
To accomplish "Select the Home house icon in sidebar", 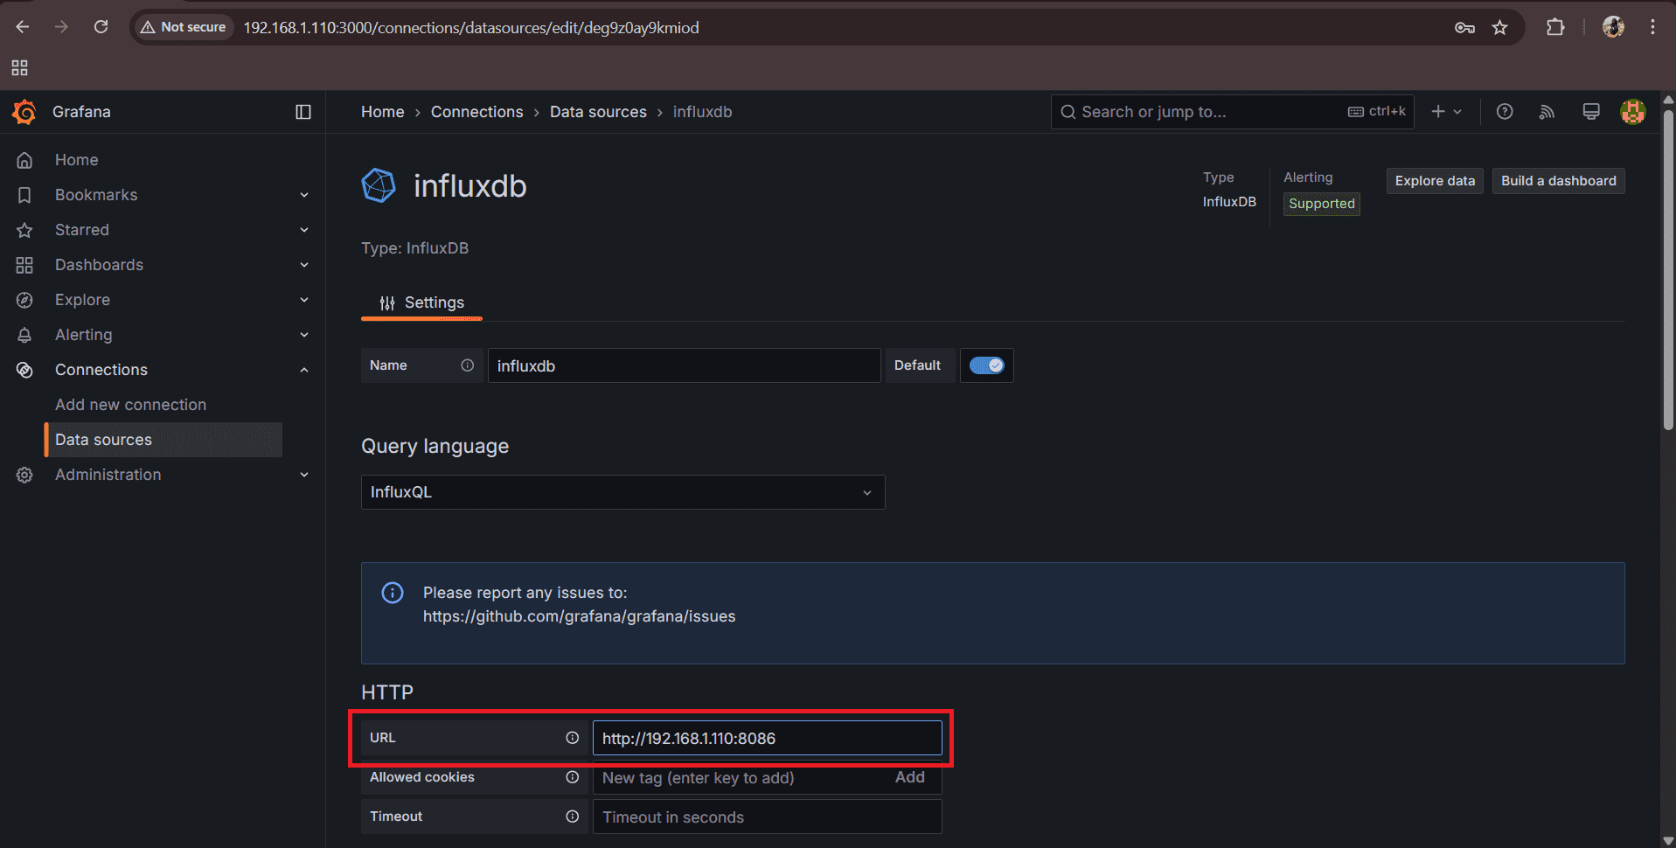I will (24, 159).
